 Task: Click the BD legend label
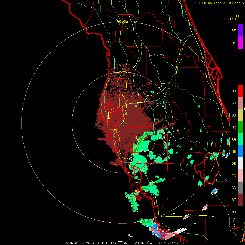point(234,115)
